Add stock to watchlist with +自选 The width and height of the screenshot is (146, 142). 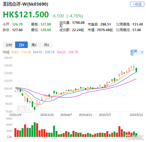click(x=137, y=4)
